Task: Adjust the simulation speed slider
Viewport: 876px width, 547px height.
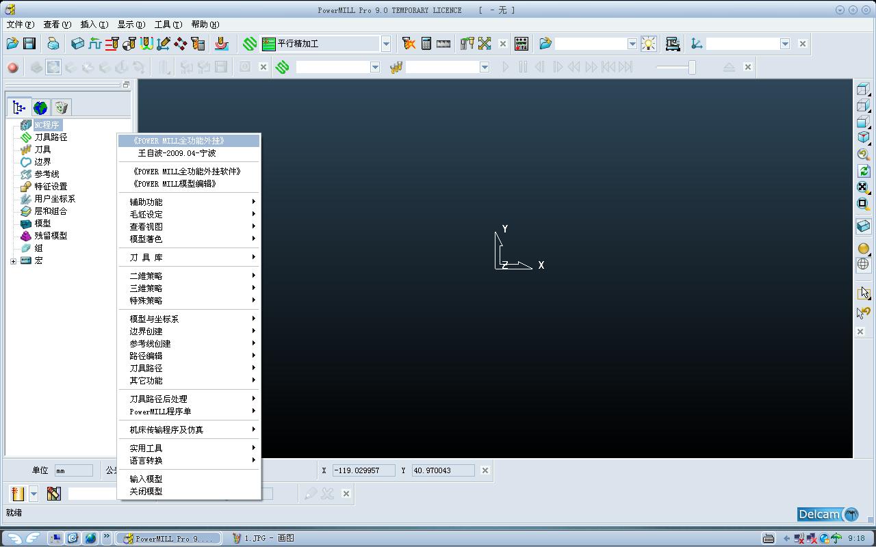Action: pos(692,67)
